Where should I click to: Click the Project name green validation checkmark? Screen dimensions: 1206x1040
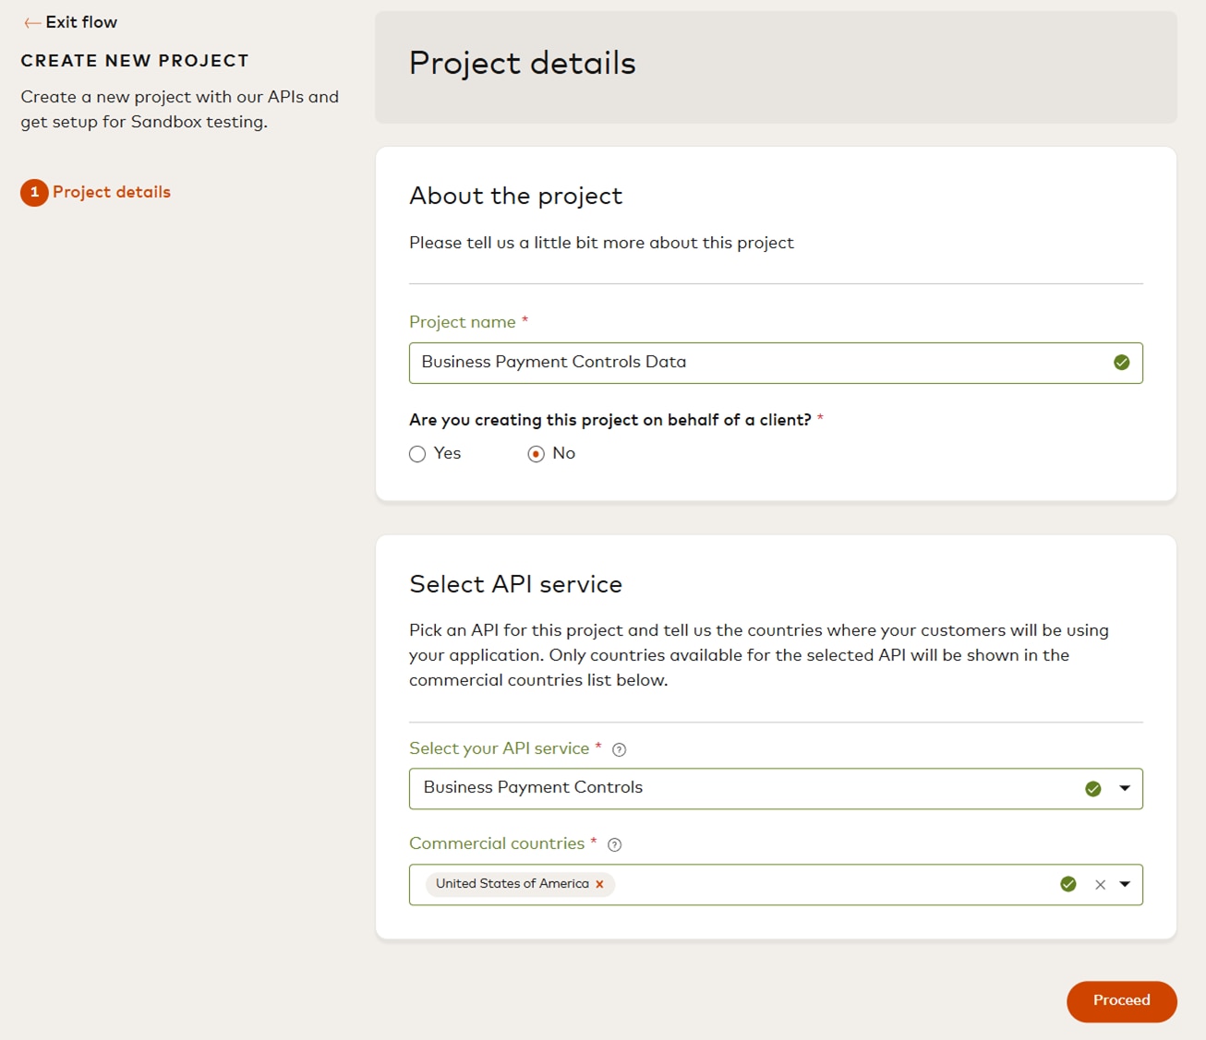pos(1121,363)
